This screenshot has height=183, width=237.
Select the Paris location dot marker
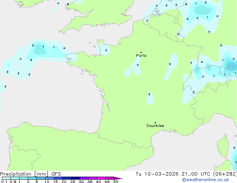coord(141,52)
